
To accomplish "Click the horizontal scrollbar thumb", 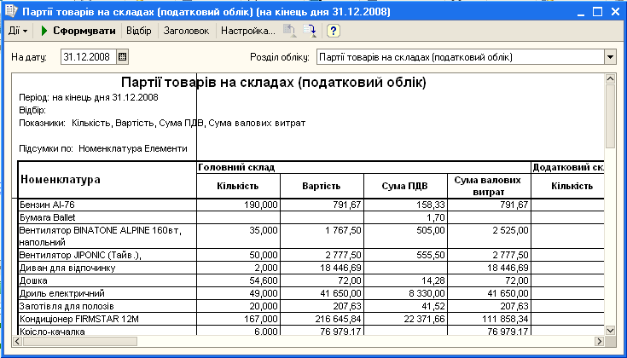I will [80, 341].
